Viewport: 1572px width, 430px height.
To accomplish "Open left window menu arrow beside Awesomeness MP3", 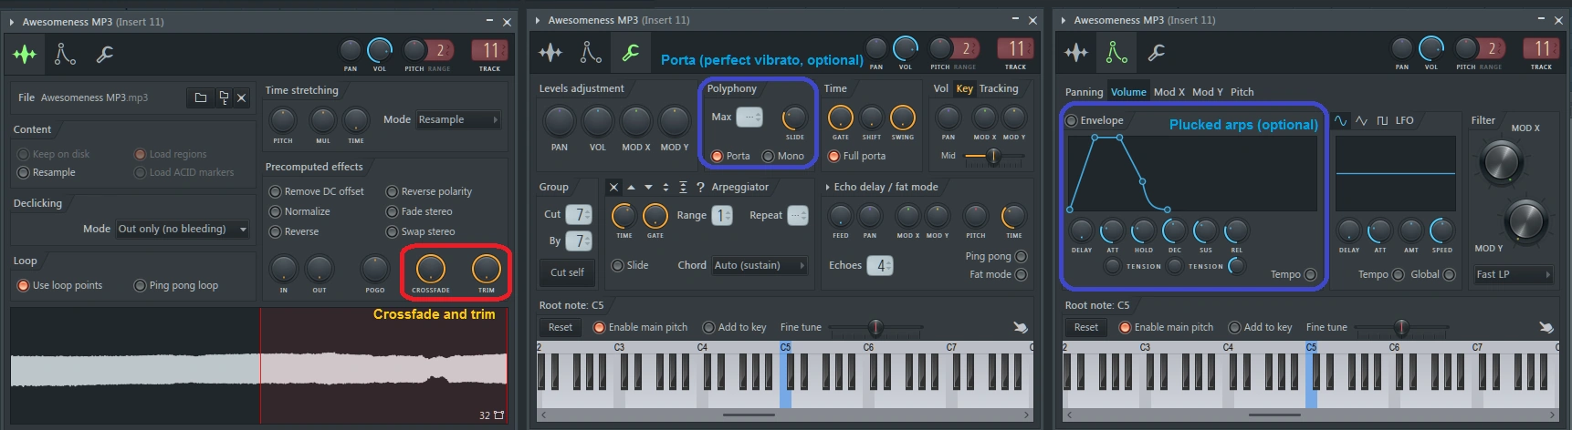I will click(12, 22).
